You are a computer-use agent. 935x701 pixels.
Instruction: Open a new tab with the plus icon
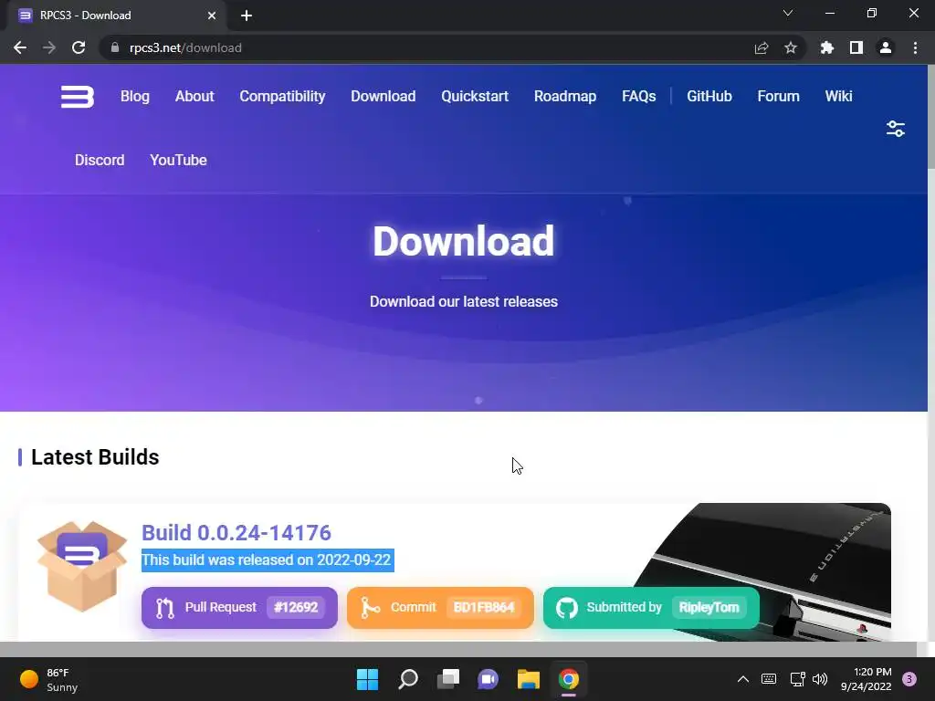247,16
